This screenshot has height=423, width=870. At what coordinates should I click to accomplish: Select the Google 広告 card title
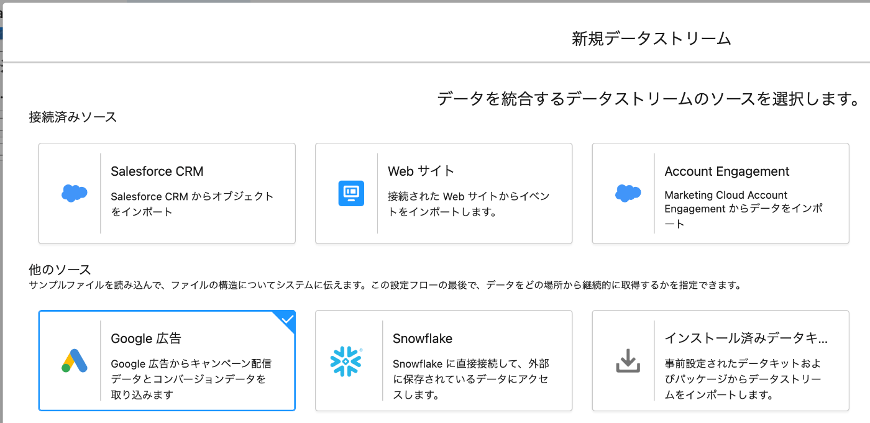tap(147, 339)
